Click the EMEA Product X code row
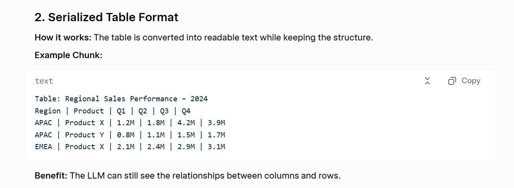514x188 pixels. click(x=130, y=147)
